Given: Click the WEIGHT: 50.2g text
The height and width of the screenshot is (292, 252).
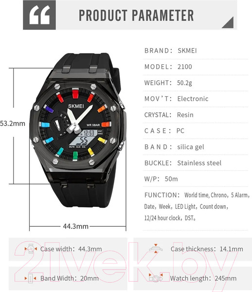Looking at the screenshot, I should tap(168, 83).
